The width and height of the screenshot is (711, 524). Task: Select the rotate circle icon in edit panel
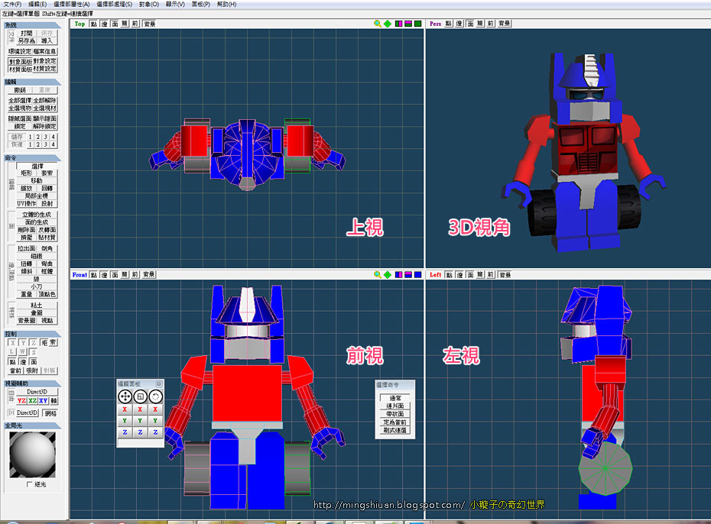pos(155,396)
